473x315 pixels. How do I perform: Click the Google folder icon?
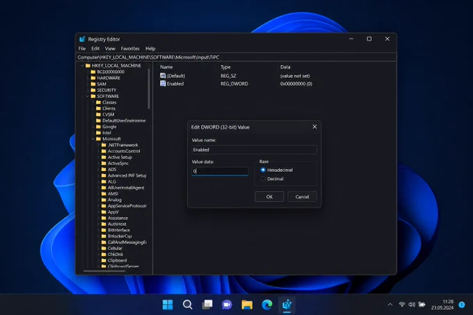coord(98,127)
